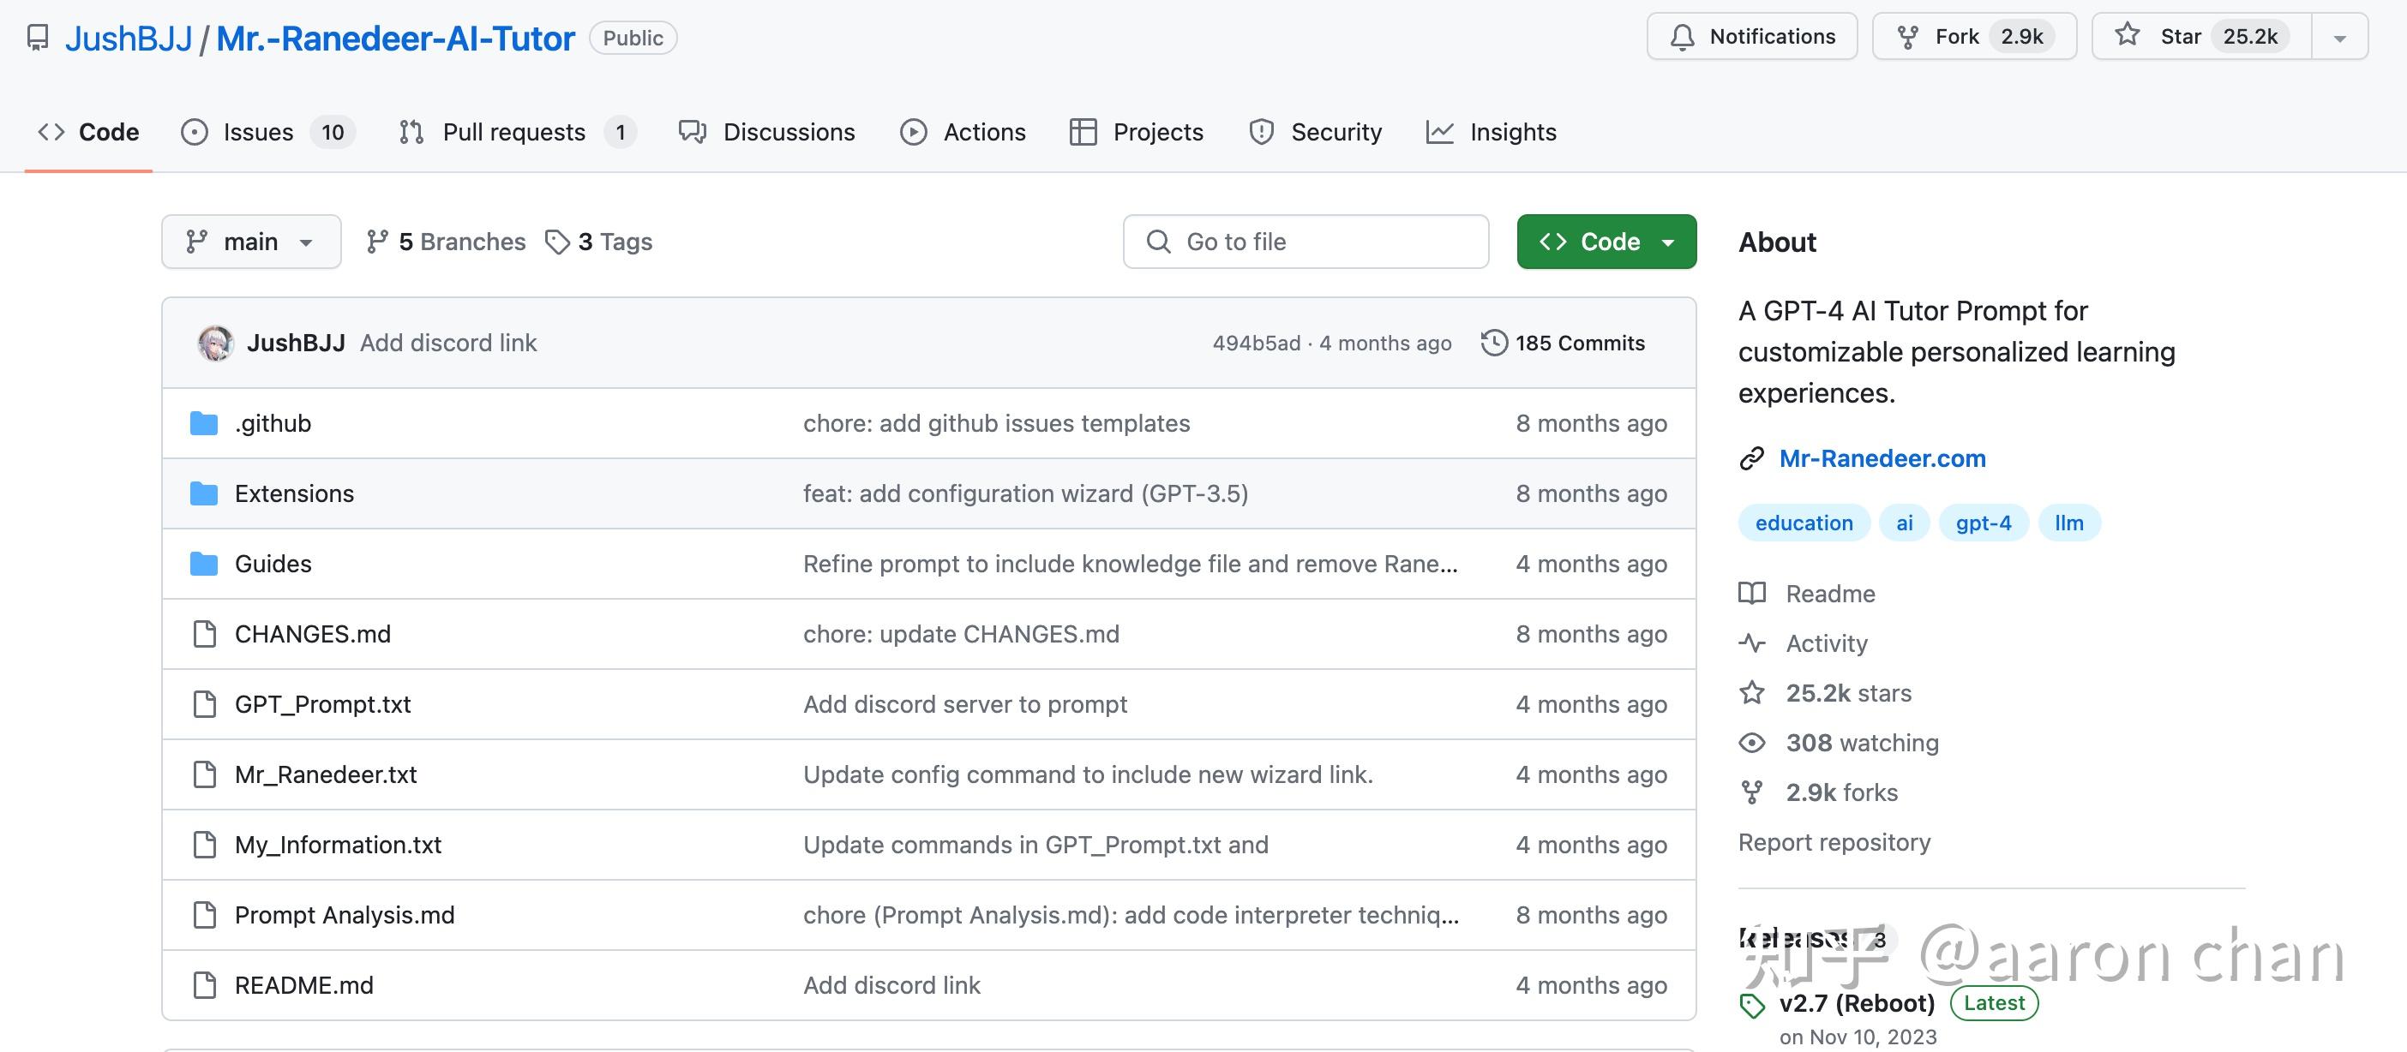Screen dimensions: 2407x1052
Task: Click the JushBJJ avatar in the commit row
Action: [x=215, y=343]
